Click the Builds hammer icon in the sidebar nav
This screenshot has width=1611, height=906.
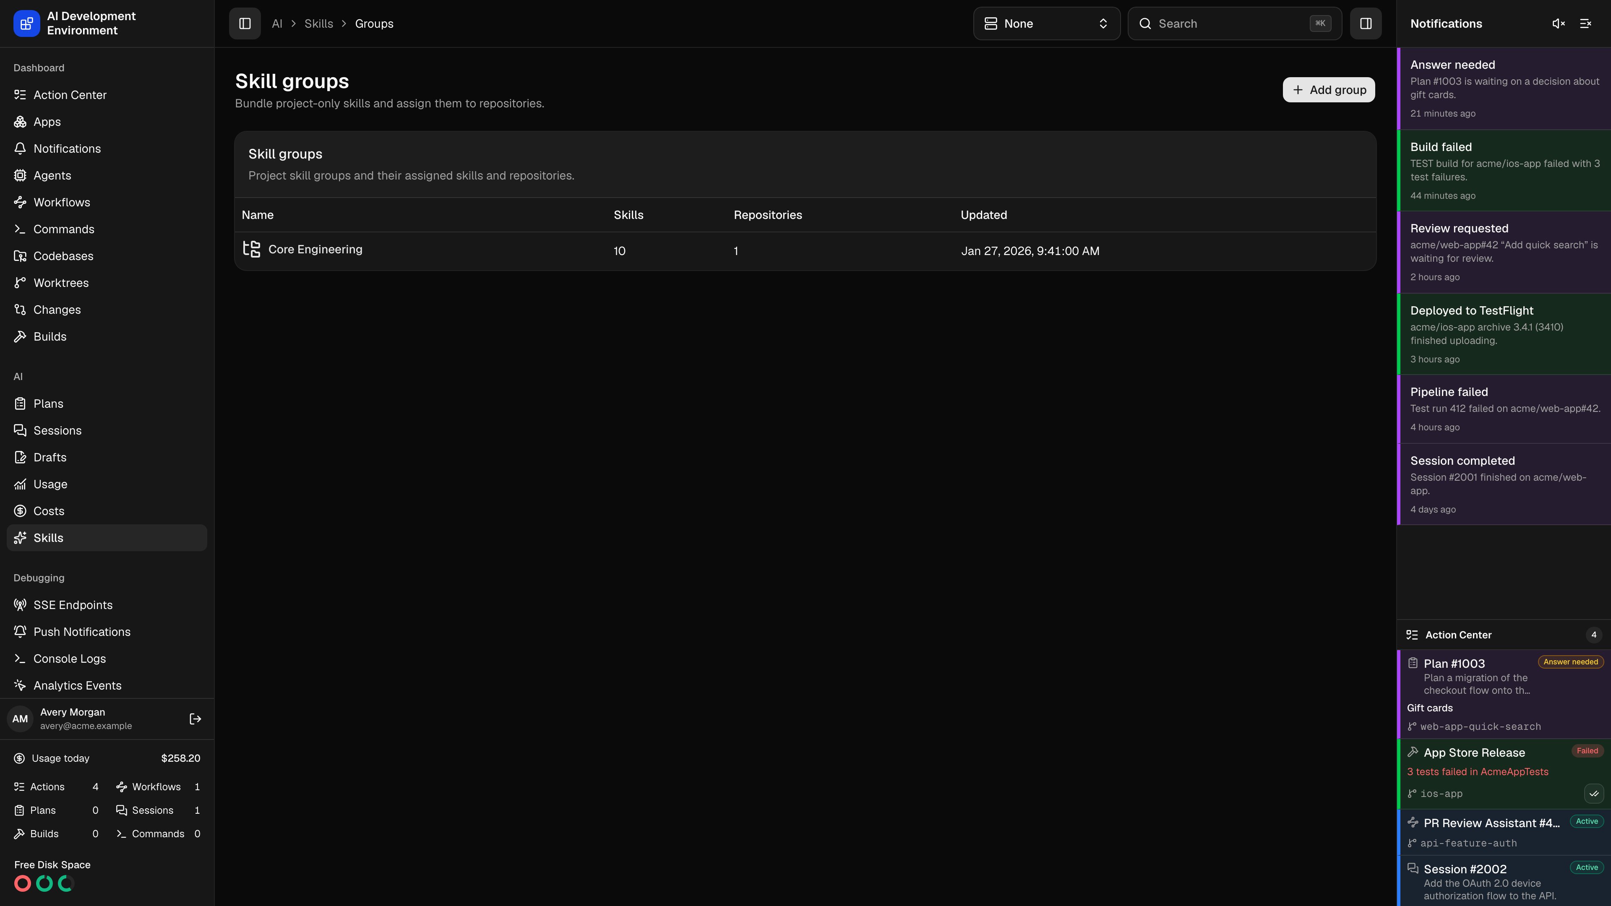tap(20, 337)
